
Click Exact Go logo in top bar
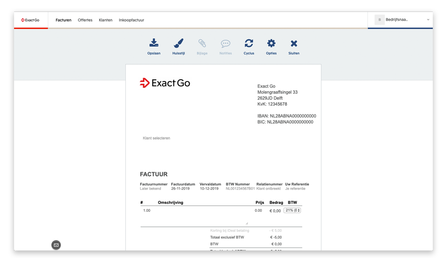(x=30, y=20)
